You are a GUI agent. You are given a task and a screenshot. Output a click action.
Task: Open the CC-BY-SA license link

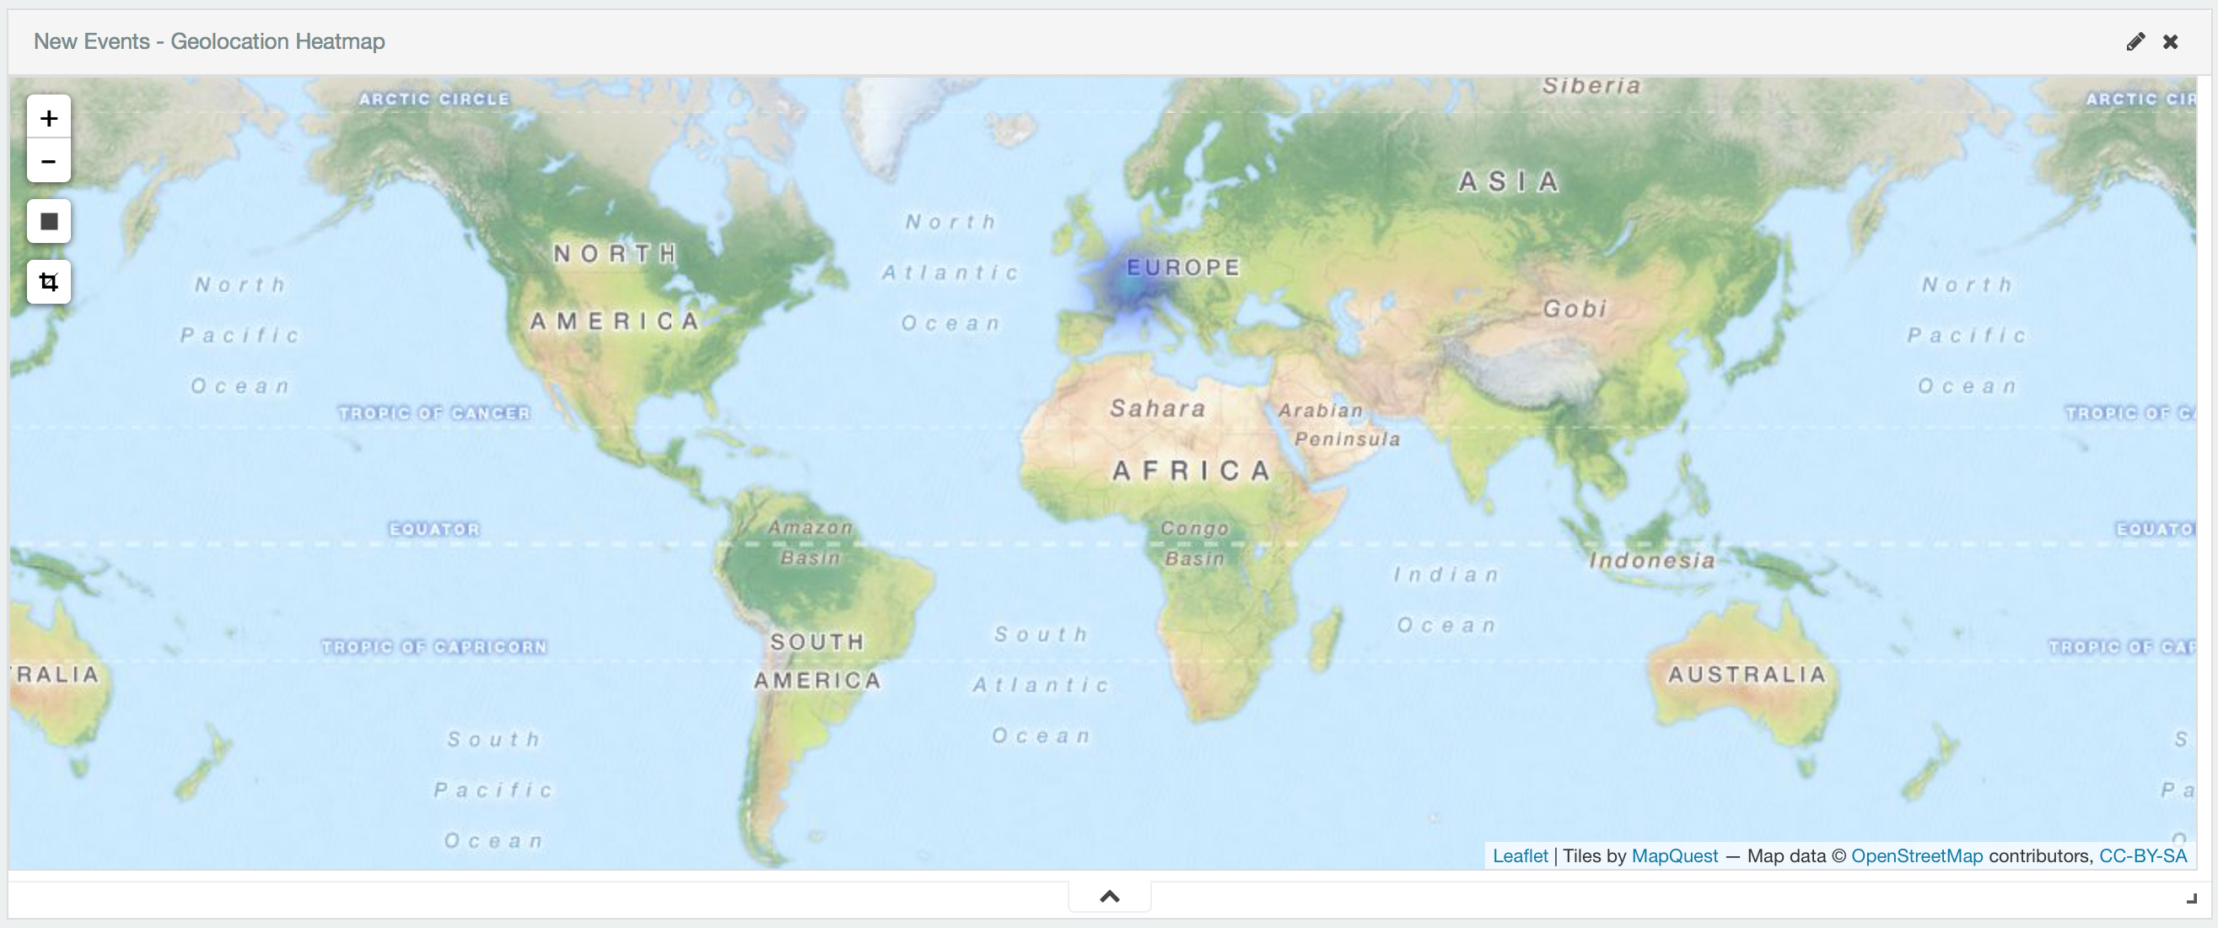click(2142, 855)
